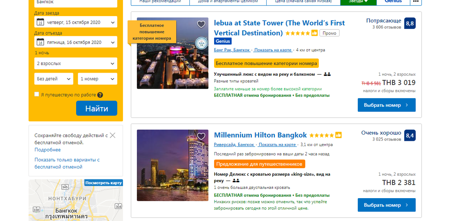Click 'Номер Делюкс с кроватью размера «king-size»' room name

[272, 177]
